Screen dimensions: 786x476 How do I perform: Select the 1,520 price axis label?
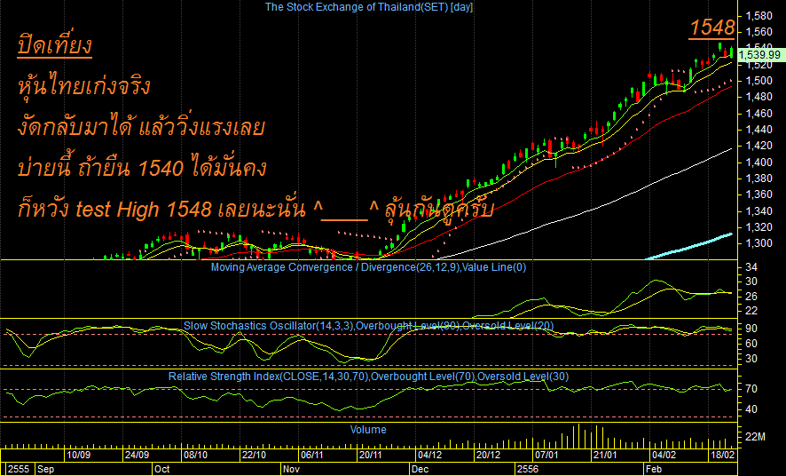(x=759, y=65)
